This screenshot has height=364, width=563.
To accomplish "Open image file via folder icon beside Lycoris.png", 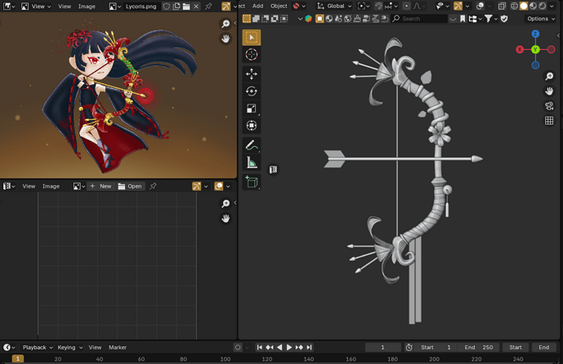I will (x=186, y=6).
